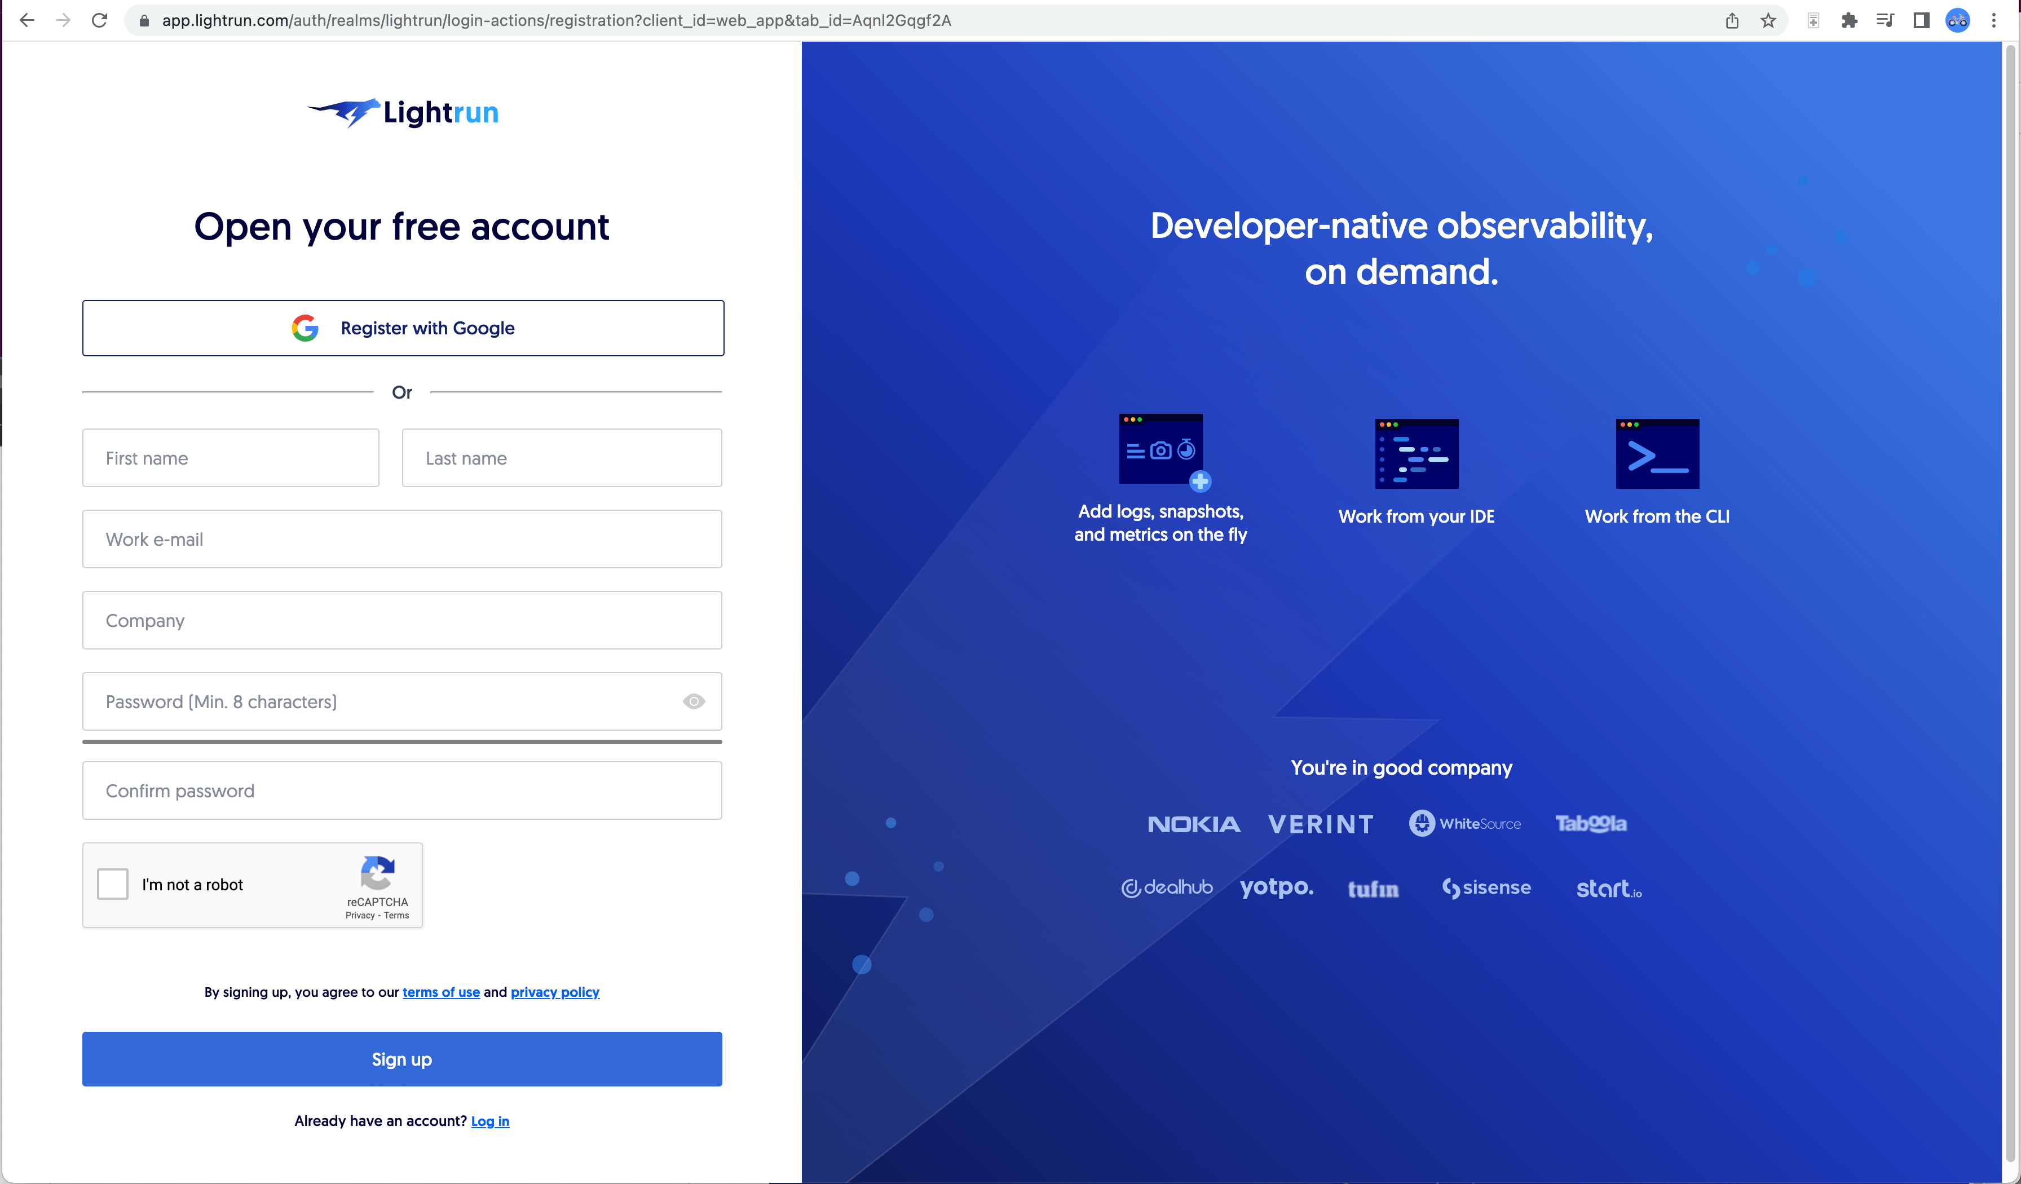Image resolution: width=2021 pixels, height=1184 pixels.
Task: Click the Chrome profile avatar
Action: pyautogui.click(x=1957, y=20)
